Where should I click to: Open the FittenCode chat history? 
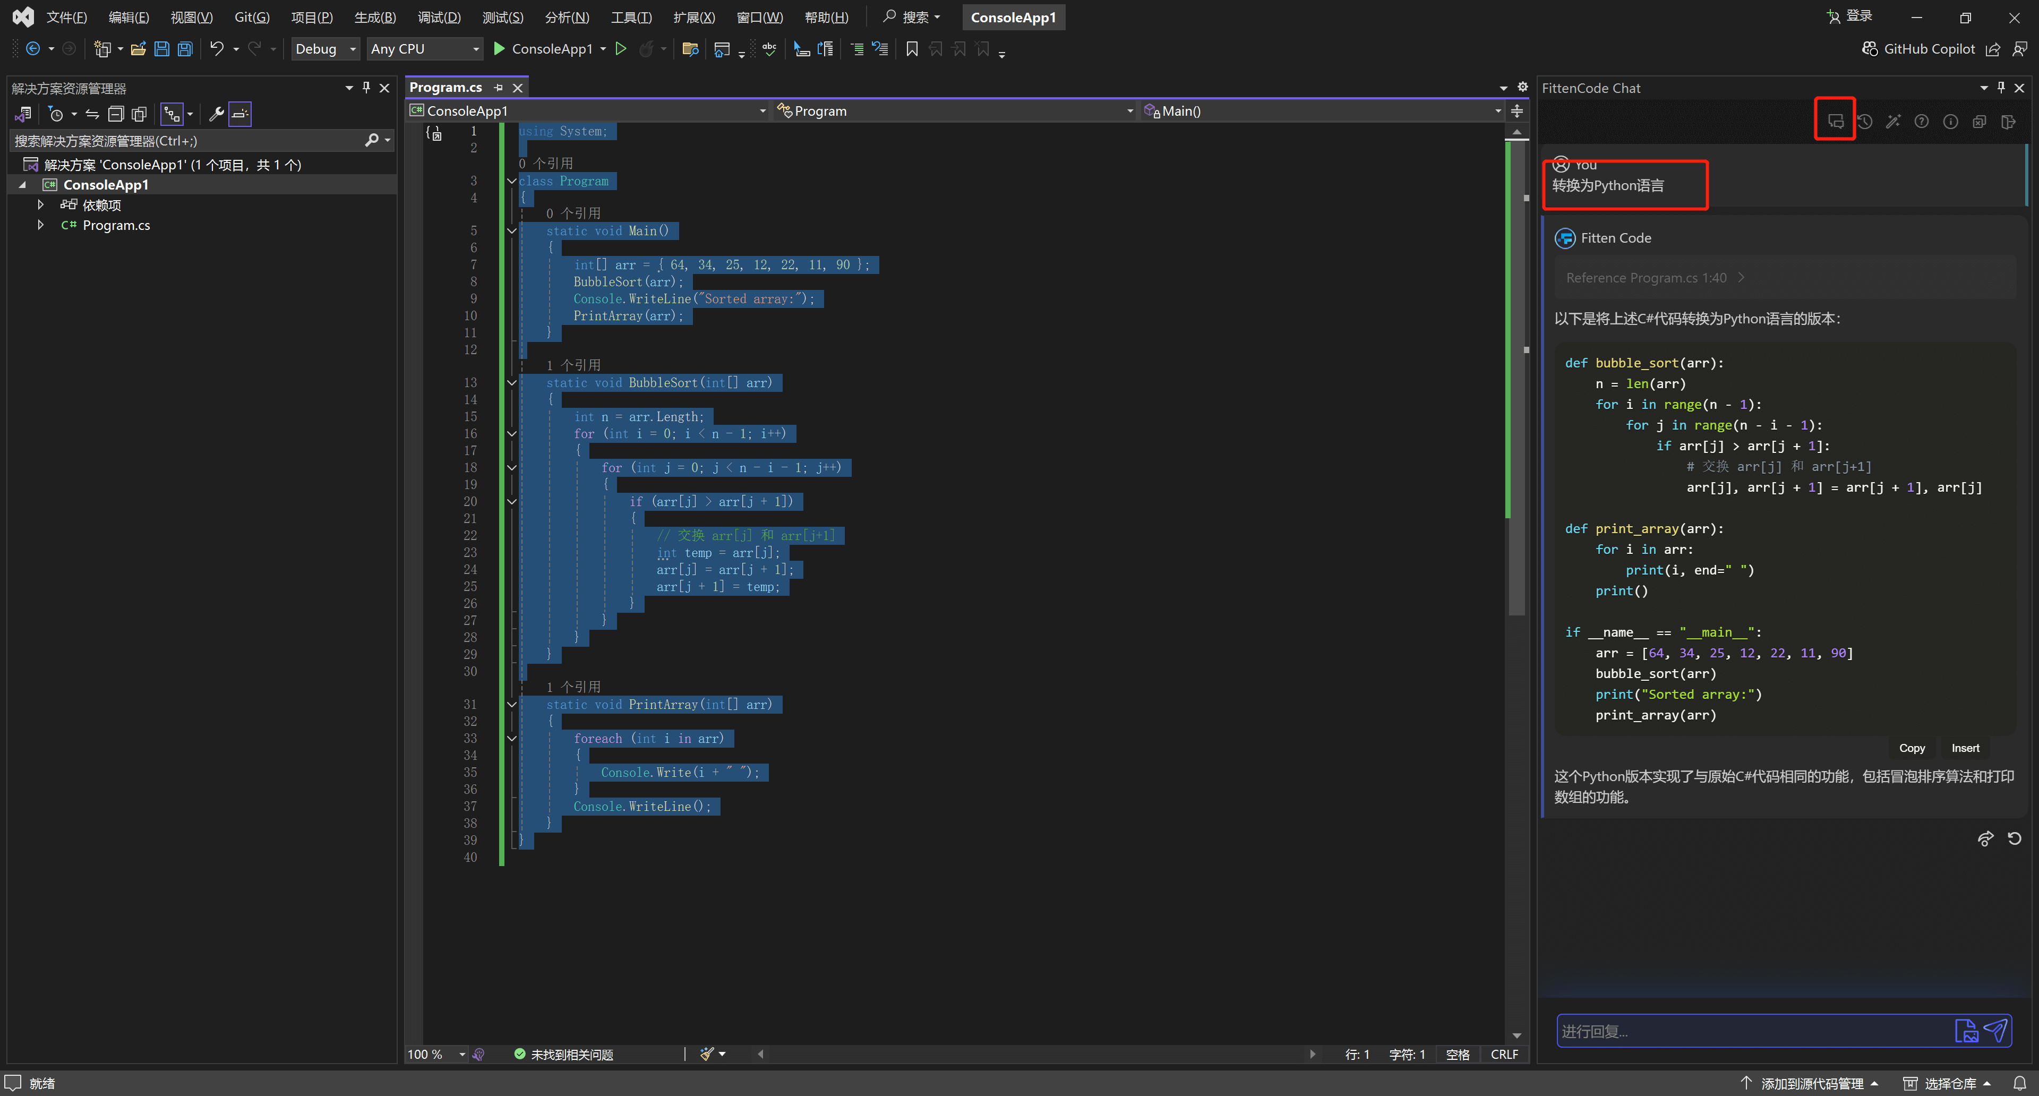(1864, 121)
